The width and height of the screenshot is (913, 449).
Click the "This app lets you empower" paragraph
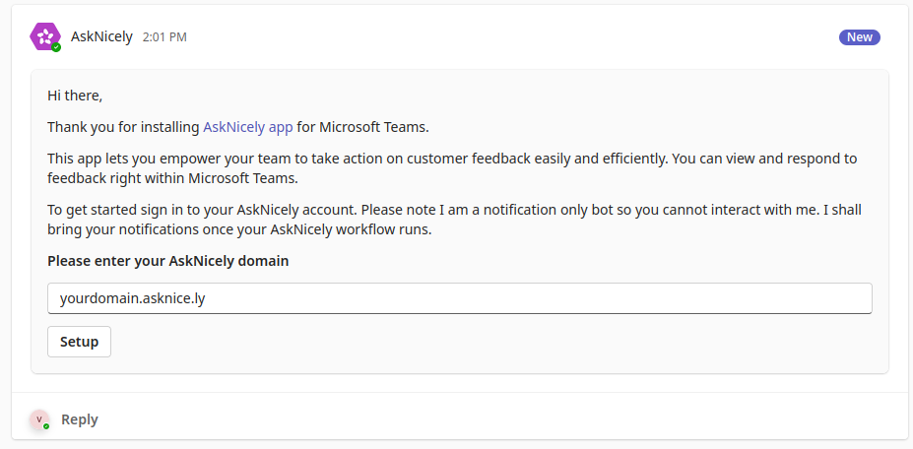[x=452, y=168]
